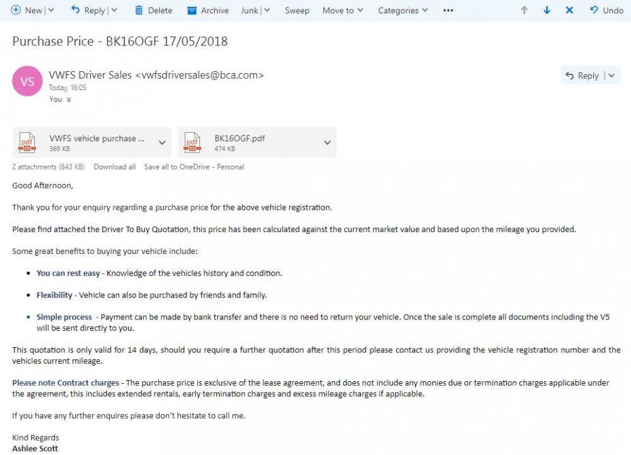Open the BK16OGF.pdf attachment

(x=257, y=142)
